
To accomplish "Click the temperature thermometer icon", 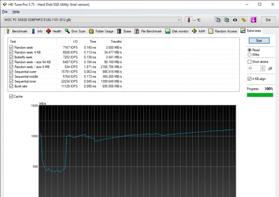I will coord(189,20).
